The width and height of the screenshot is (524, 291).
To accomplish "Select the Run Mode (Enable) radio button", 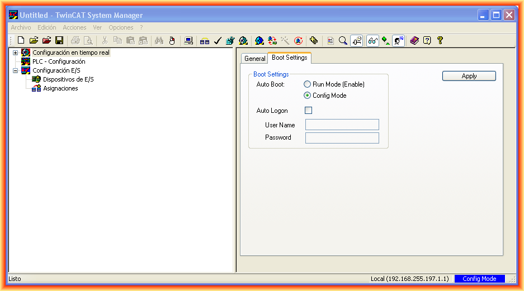I will tap(308, 84).
